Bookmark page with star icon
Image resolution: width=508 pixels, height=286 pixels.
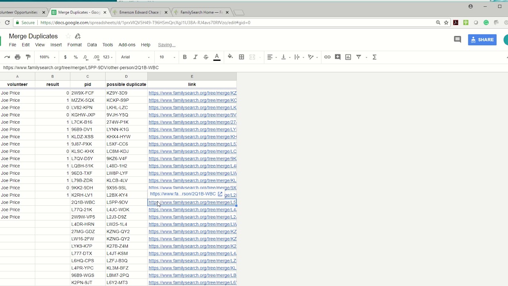(x=446, y=23)
